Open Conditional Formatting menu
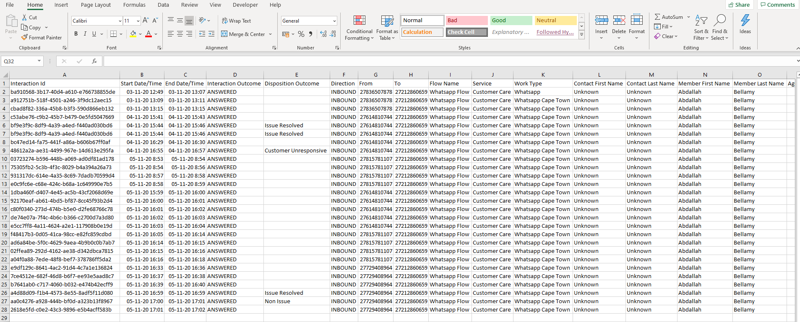This screenshot has width=800, height=322. click(x=359, y=28)
